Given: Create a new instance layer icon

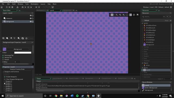Looking at the screenshot, I should pyautogui.click(x=7, y=38).
